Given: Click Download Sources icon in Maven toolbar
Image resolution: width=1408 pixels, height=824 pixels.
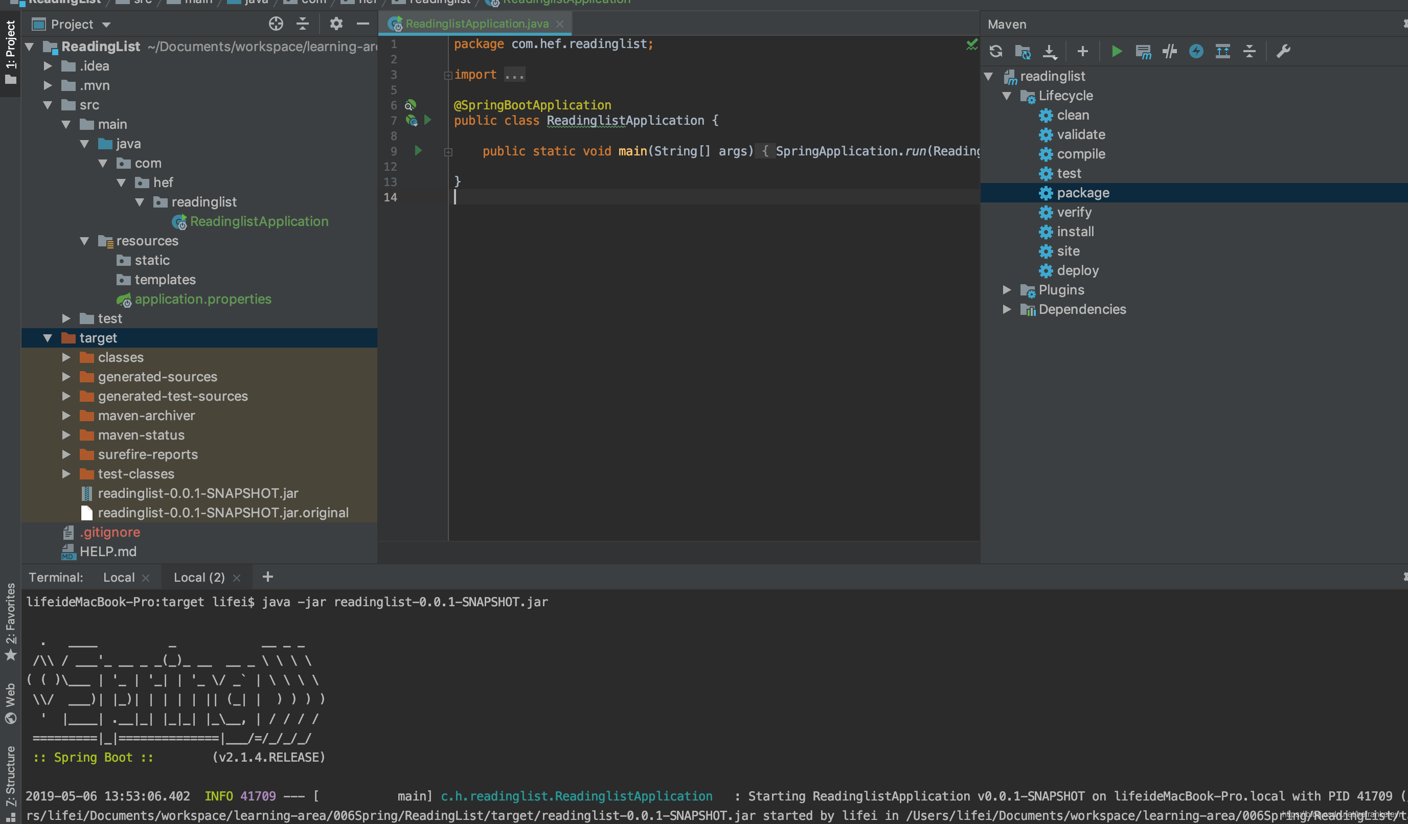Looking at the screenshot, I should tap(1050, 52).
